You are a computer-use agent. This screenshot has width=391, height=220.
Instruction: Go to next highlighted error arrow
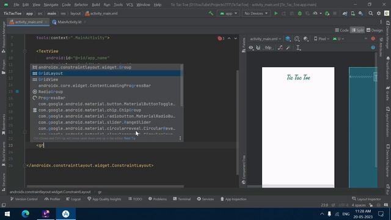click(x=236, y=38)
